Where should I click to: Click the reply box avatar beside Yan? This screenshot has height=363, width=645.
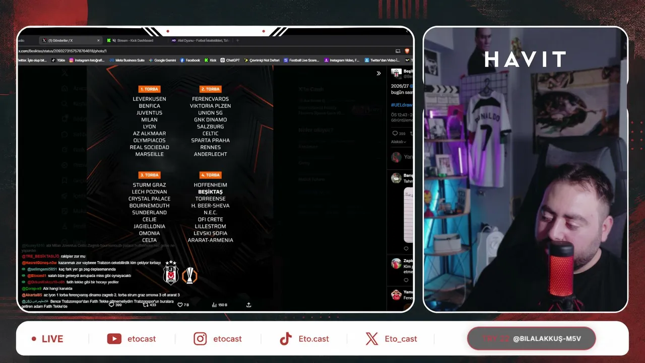tap(397, 157)
